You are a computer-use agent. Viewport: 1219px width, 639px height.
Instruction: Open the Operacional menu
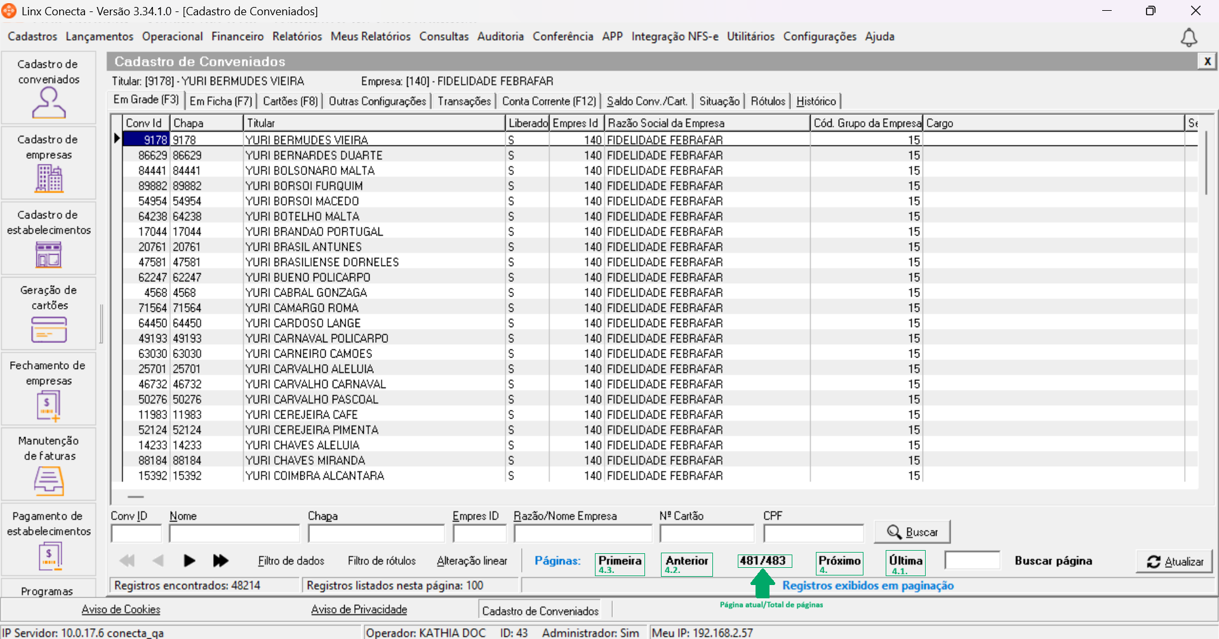click(173, 37)
